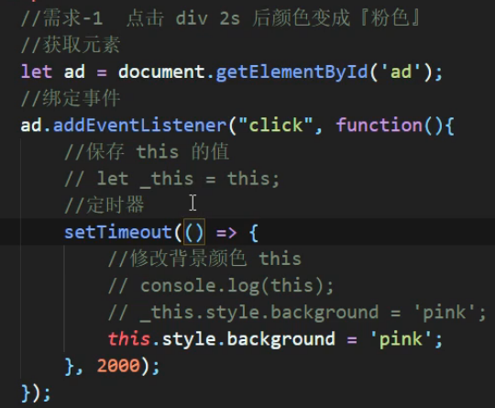The width and height of the screenshot is (495, 408).
Task: Click the '=>' arrow operator
Action: point(226,233)
